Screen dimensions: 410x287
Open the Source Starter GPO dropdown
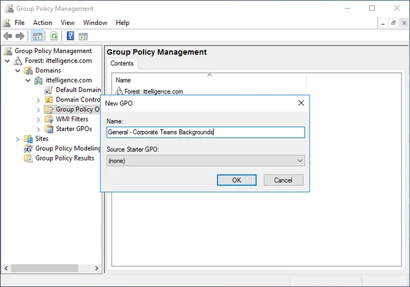(x=206, y=160)
